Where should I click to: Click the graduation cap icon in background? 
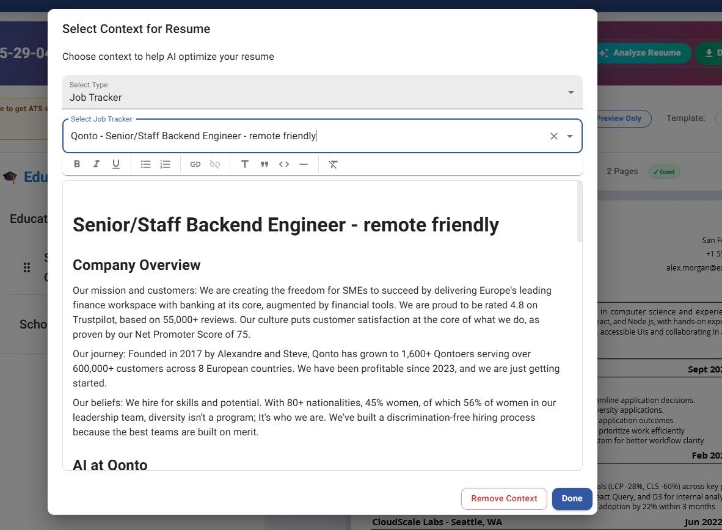click(10, 177)
